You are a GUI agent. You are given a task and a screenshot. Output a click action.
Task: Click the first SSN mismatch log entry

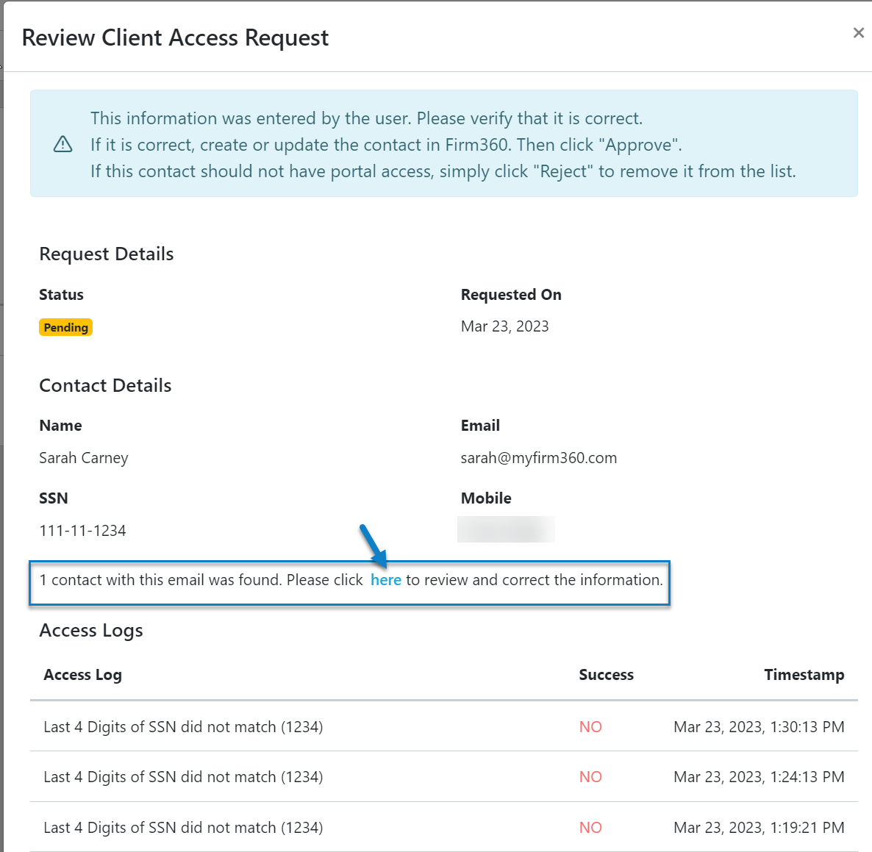(182, 726)
